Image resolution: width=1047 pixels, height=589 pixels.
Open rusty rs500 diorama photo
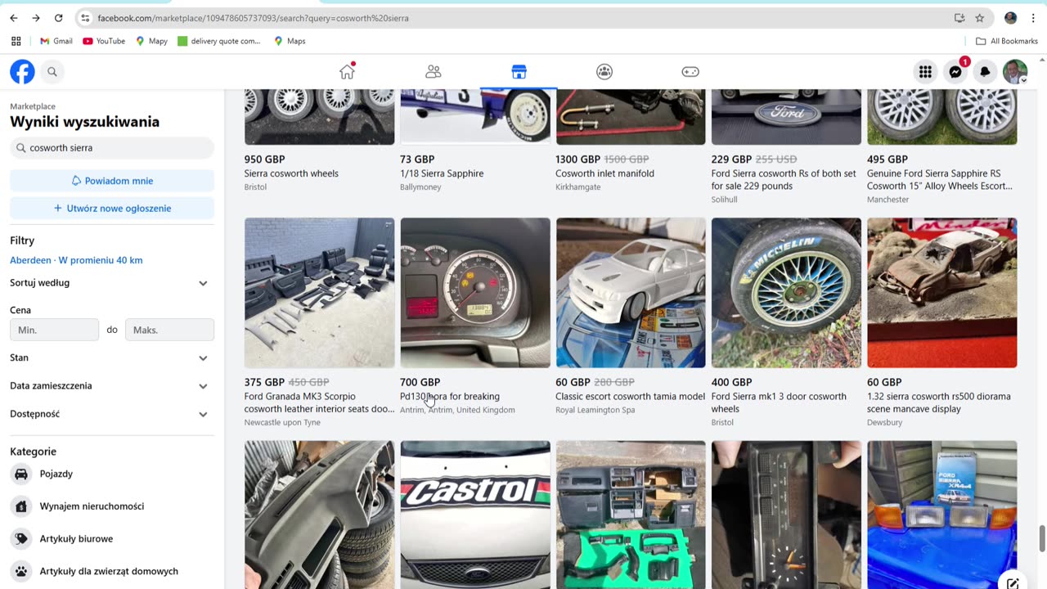(x=942, y=293)
